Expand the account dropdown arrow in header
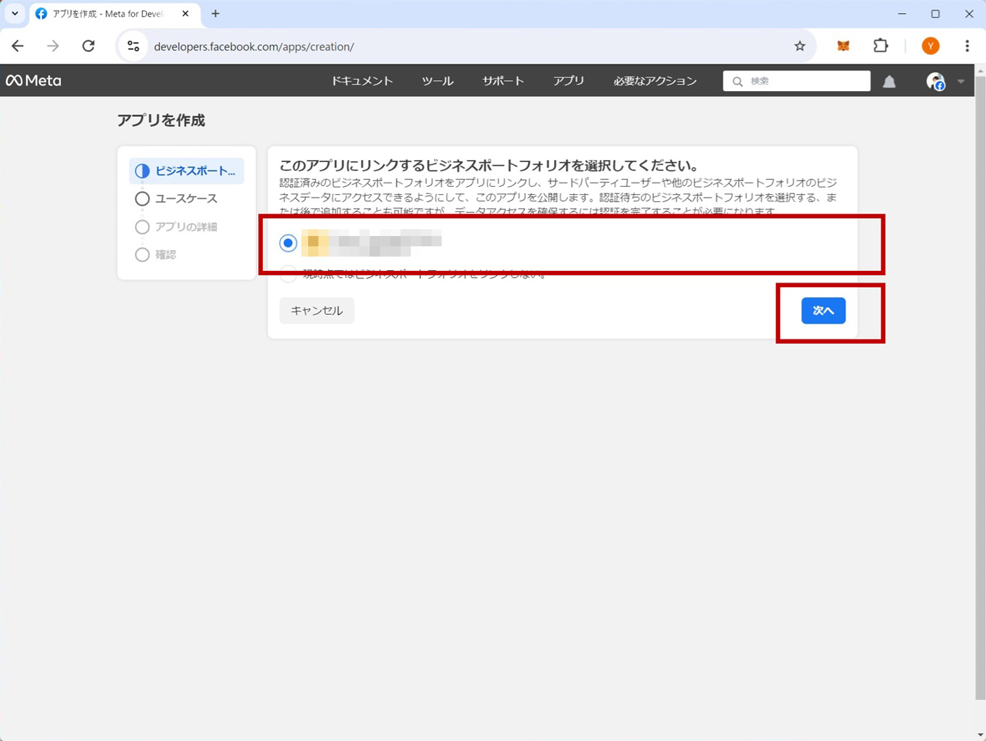986x741 pixels. click(x=961, y=81)
